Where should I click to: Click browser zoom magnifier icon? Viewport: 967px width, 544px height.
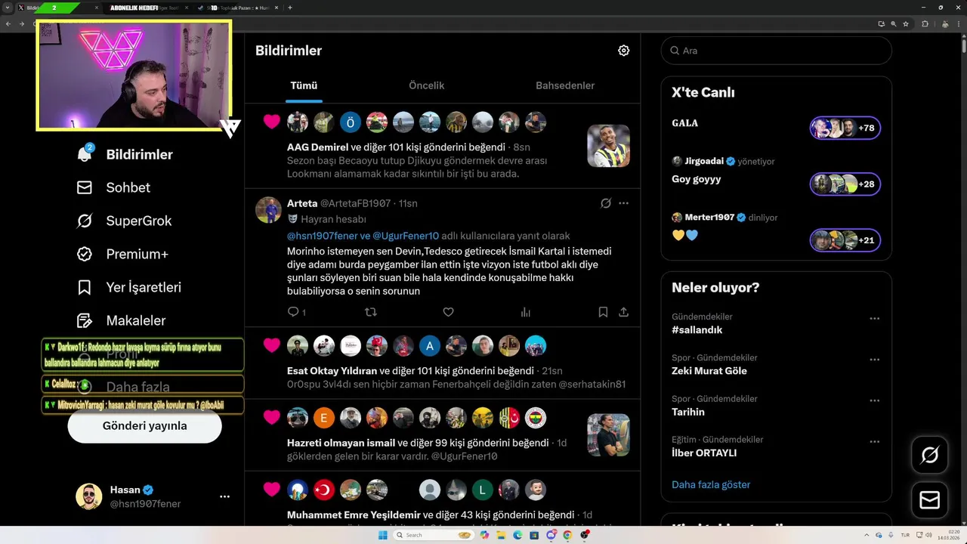coord(893,23)
